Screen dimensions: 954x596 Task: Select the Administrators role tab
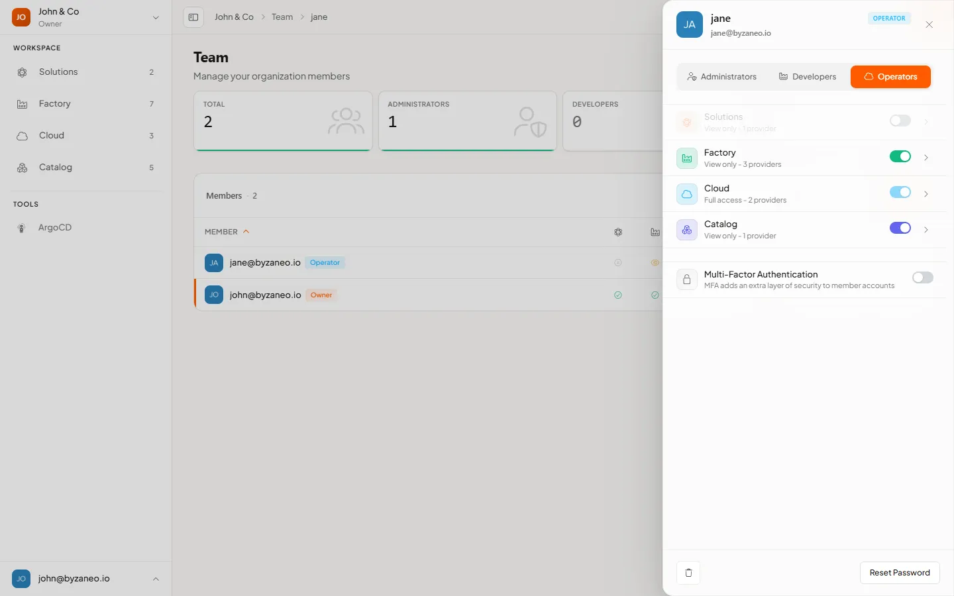tap(722, 77)
